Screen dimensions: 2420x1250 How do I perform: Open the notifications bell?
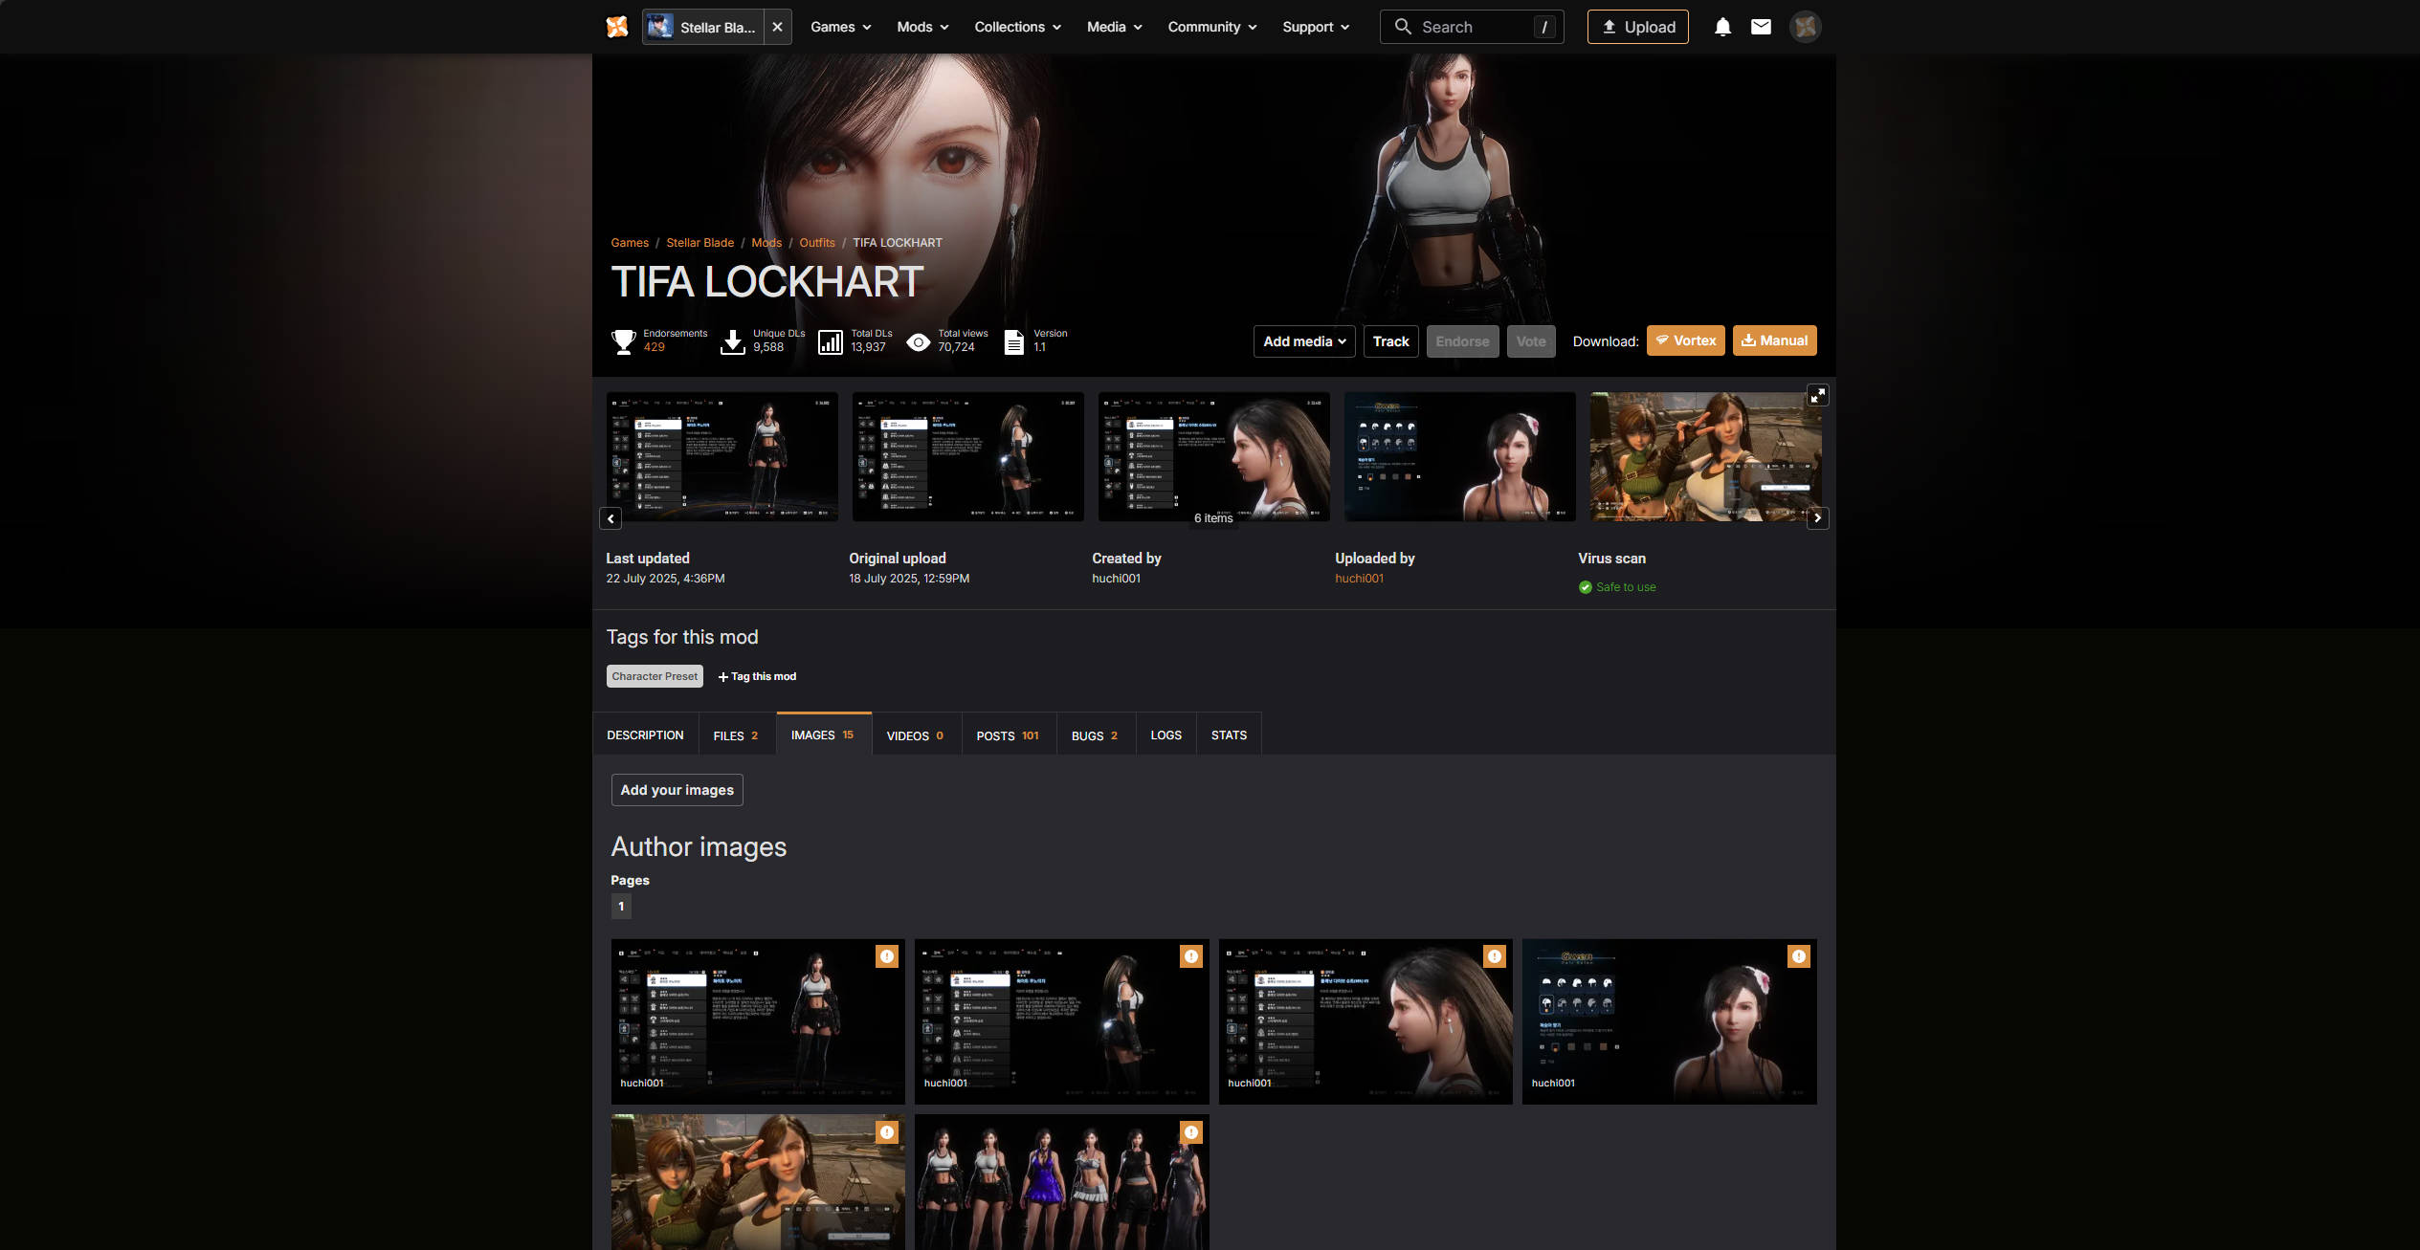click(1722, 27)
